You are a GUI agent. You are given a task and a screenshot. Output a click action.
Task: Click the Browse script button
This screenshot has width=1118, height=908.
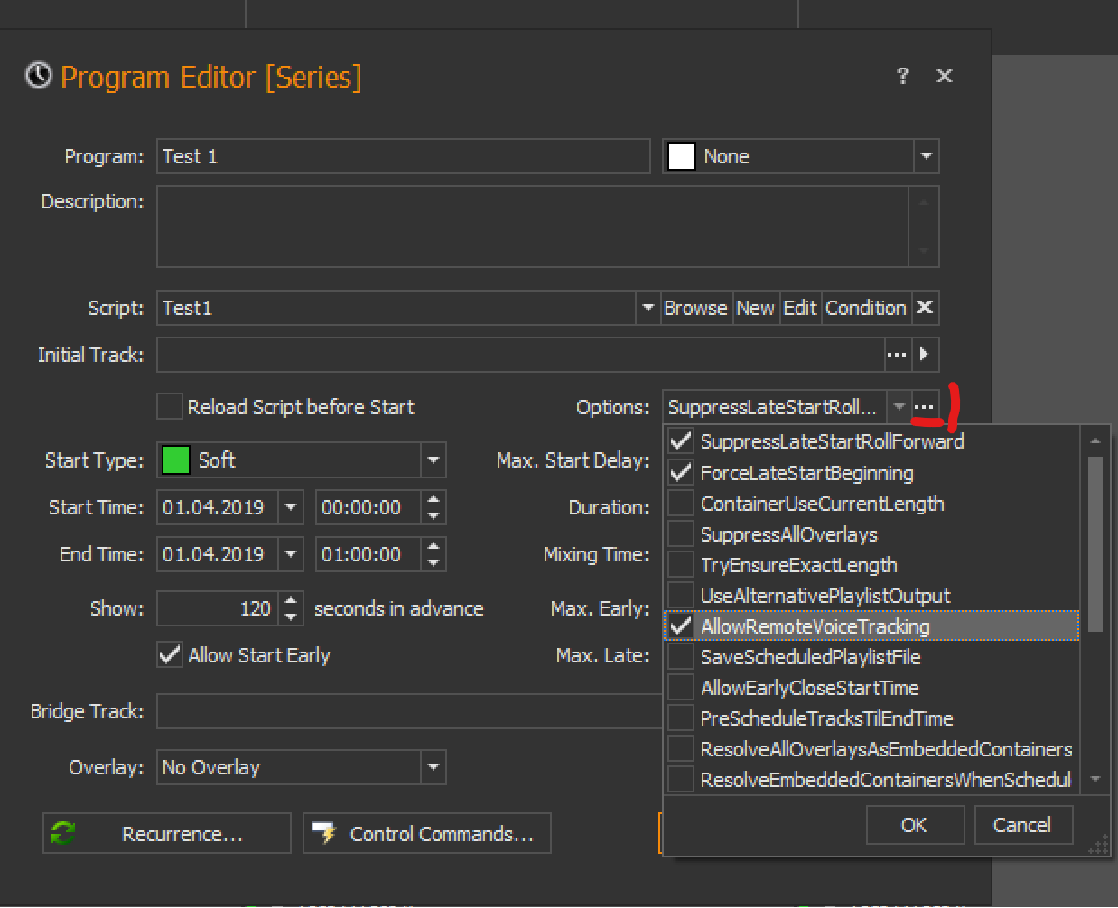coord(695,308)
